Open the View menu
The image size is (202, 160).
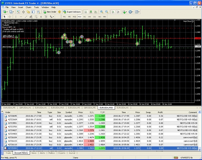[13, 7]
